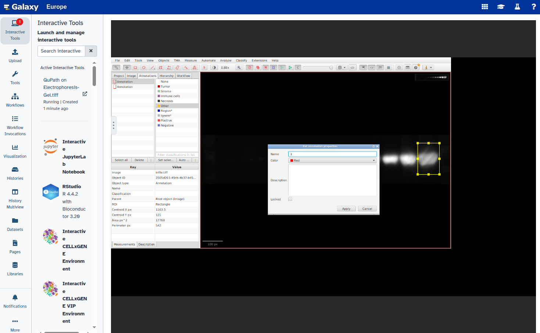Switch to the Workflow tab
The width and height of the screenshot is (540, 333).
(x=183, y=76)
